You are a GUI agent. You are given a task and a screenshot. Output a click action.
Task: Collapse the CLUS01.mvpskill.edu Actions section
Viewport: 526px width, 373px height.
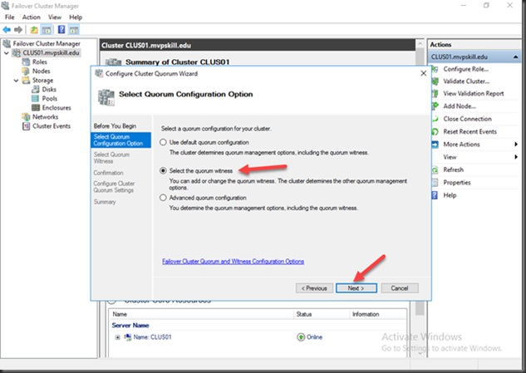516,57
